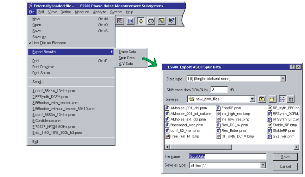Open the View menu
Screen dimensions: 305x177
coord(52,12)
